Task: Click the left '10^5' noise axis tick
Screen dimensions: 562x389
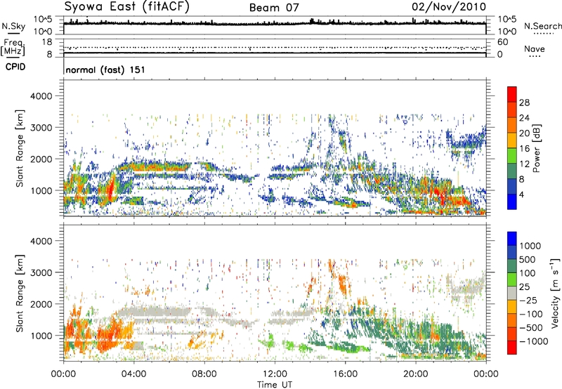Action: click(43, 19)
